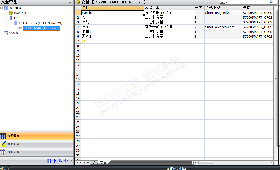The width and height of the screenshot is (280, 170).
Task: Click the 查找 search input field
Action: (244, 2)
